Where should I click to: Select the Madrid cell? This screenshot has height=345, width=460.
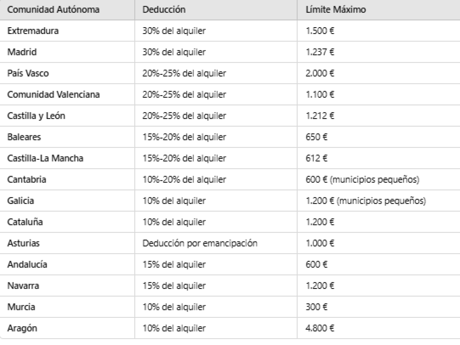tap(22, 52)
